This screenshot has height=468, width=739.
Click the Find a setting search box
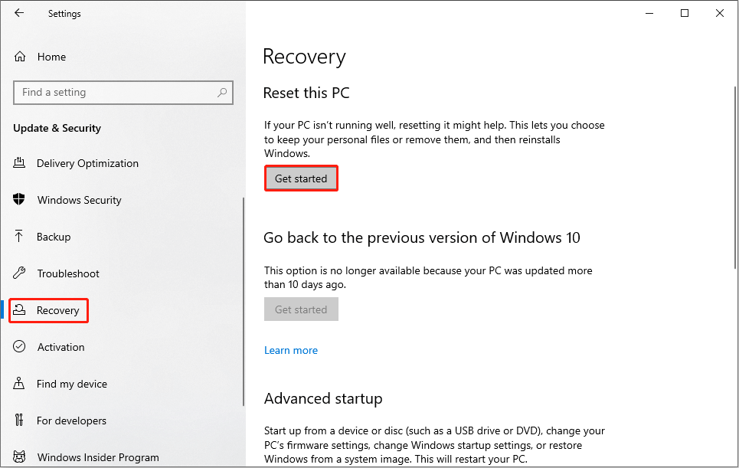(x=123, y=93)
